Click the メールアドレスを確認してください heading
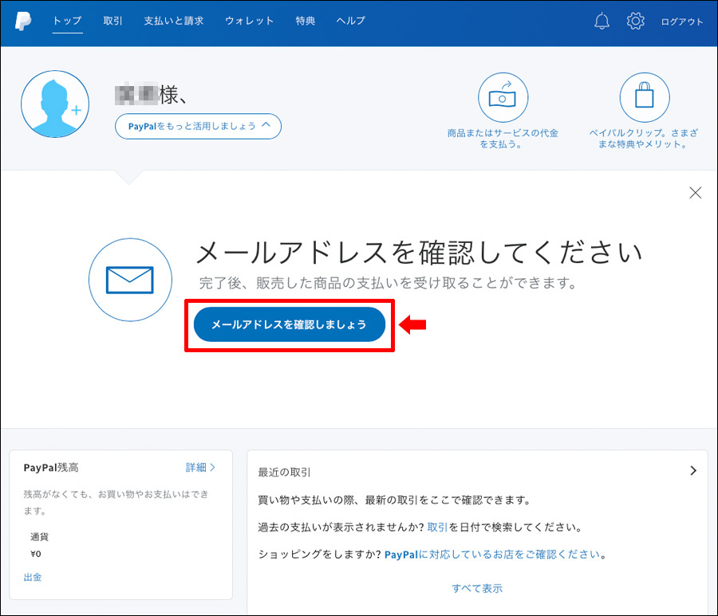718x616 pixels. [419, 253]
